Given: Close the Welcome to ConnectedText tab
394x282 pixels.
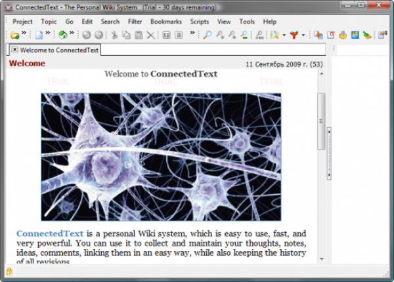Looking at the screenshot, I should point(14,49).
